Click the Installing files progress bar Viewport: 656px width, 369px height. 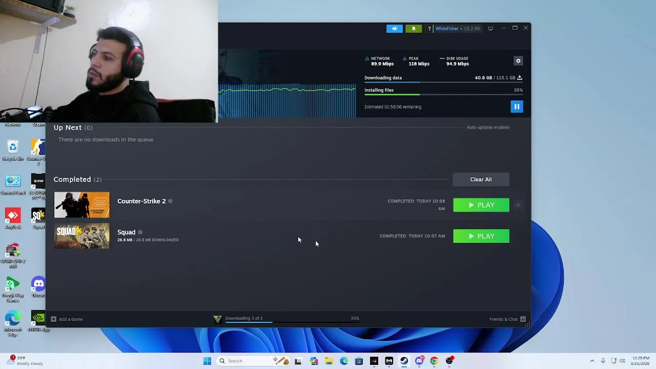[x=443, y=94]
